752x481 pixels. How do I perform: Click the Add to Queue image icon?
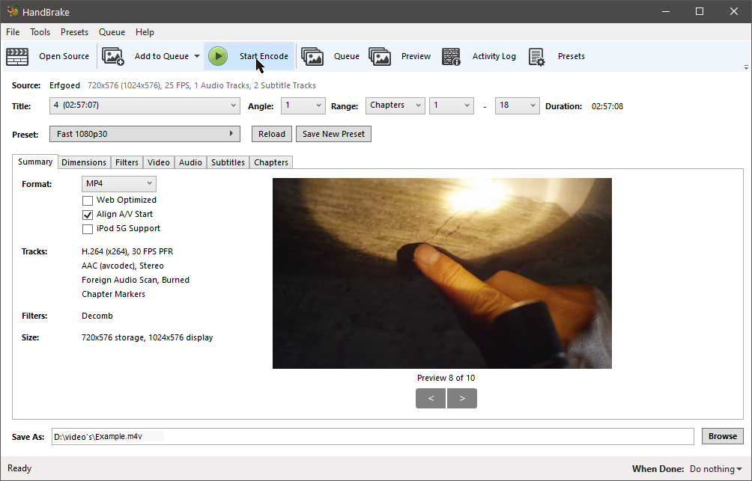pyautogui.click(x=113, y=57)
